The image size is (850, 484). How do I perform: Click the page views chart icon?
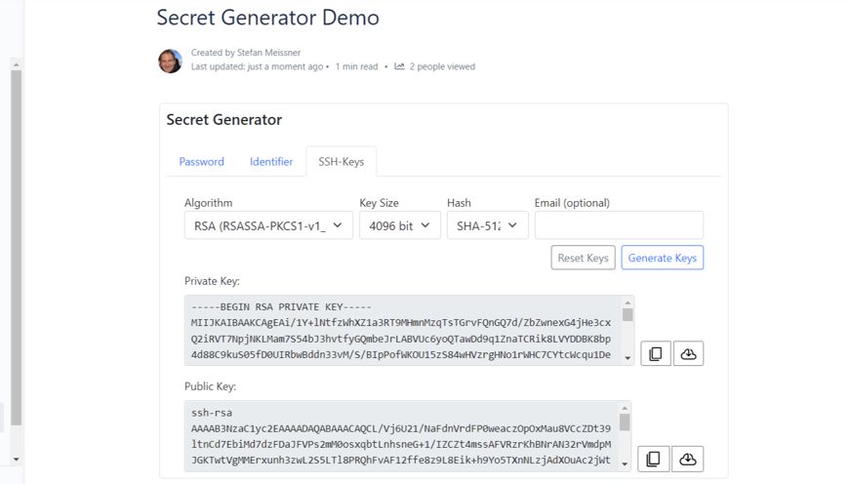pos(399,66)
